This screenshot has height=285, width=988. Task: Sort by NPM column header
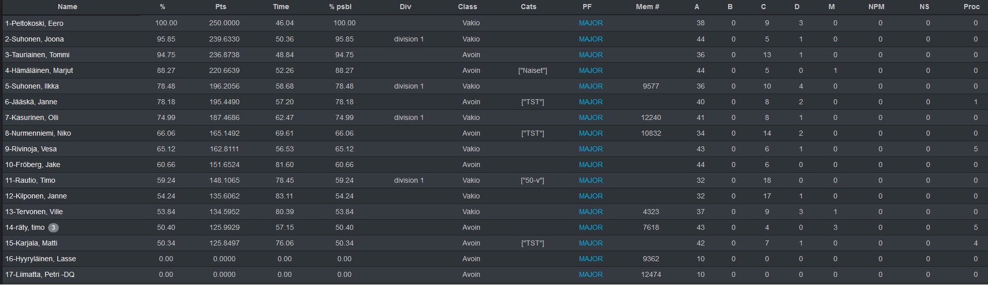coord(876,7)
